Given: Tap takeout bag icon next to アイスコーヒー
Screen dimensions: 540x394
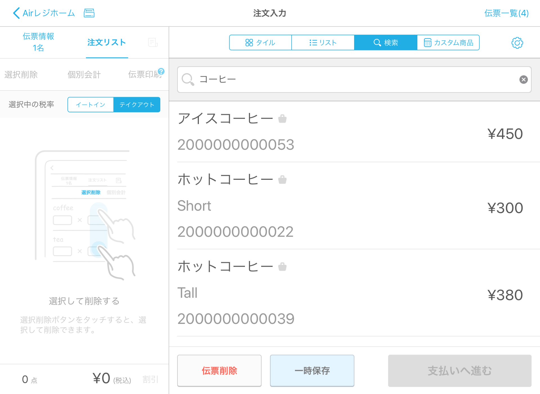Looking at the screenshot, I should tap(282, 118).
